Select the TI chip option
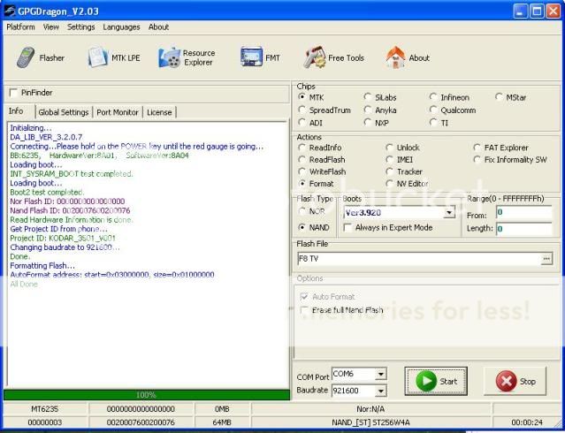 pos(432,123)
